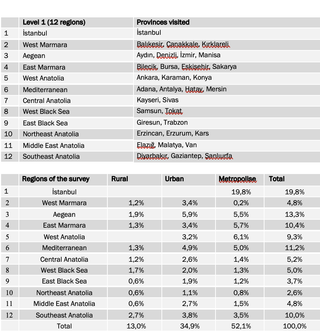Click the 'Level 1 (12 regions)' header cell
Screen dimensions: 320x331
(x=54, y=22)
